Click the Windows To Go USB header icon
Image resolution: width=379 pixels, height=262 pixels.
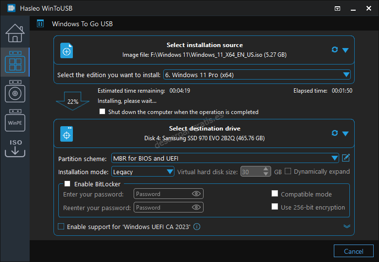point(40,24)
